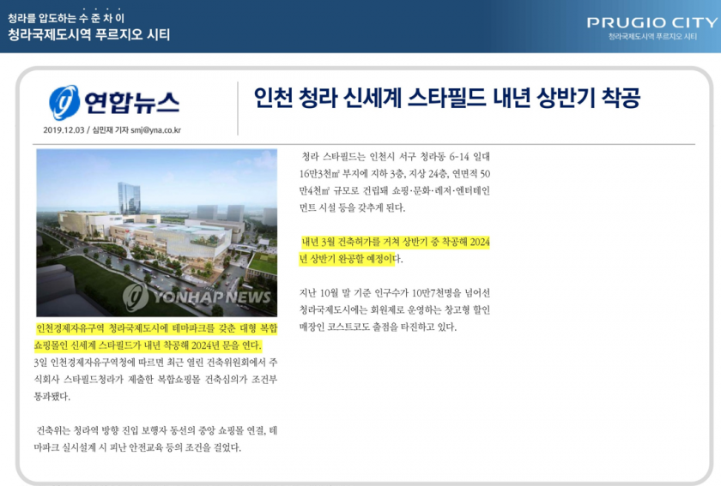Click highlighted line '년 상반기 완공할 예정이다'
Image resolution: width=721 pixels, height=486 pixels.
click(x=351, y=259)
